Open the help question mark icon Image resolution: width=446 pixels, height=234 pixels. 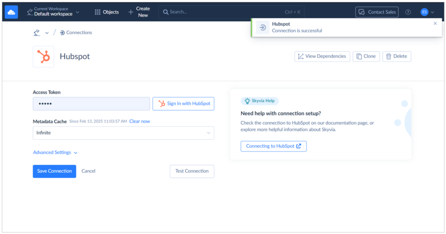pos(408,12)
